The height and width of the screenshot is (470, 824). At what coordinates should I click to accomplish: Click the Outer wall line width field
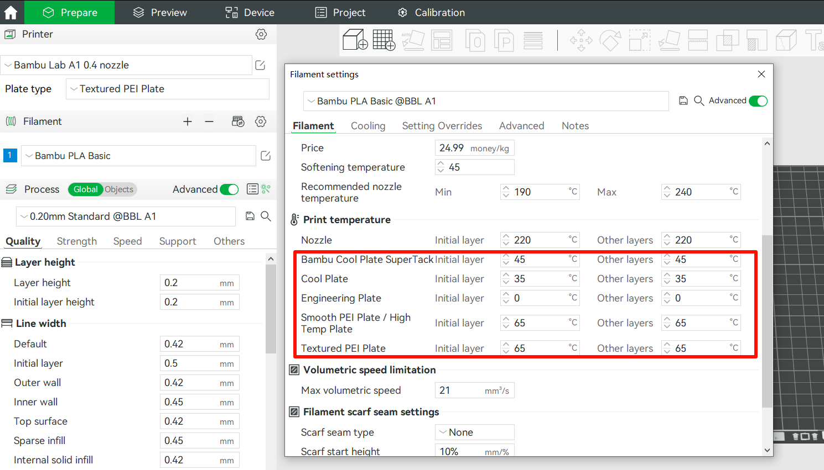[200, 383]
